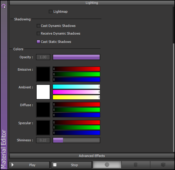Disable Cast Static Shadows checkbox
This screenshot has width=175, height=170.
[x=38, y=42]
